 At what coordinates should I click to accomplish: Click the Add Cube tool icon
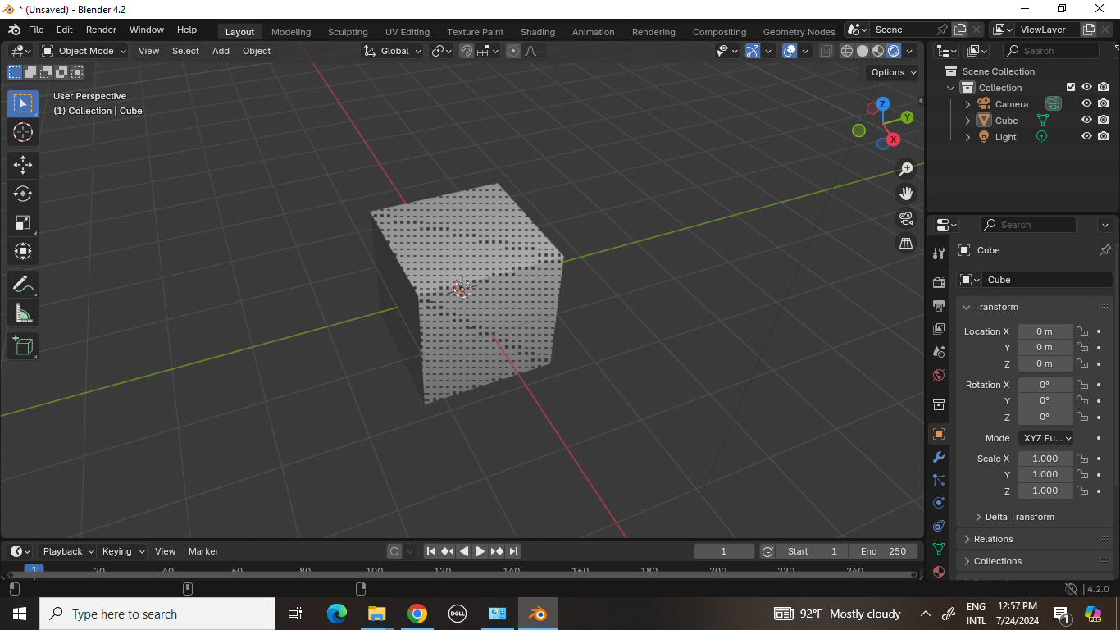23,345
